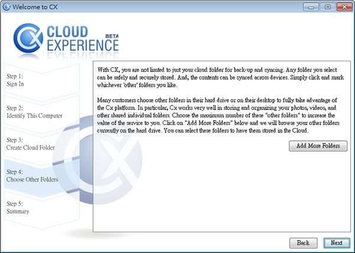Return to the previous step with Back
This screenshot has width=355, height=253.
pyautogui.click(x=303, y=243)
